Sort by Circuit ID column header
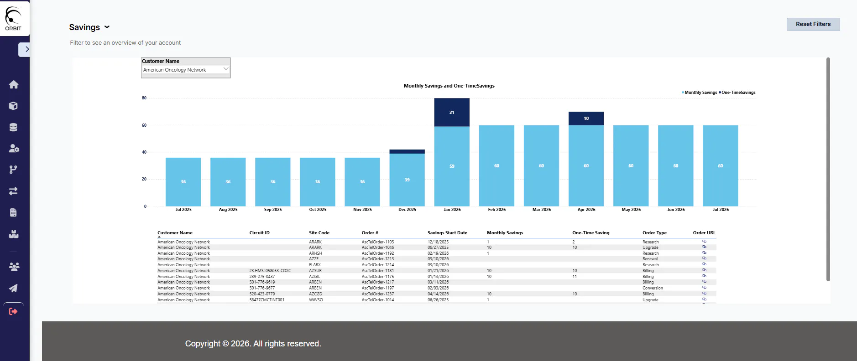This screenshot has width=857, height=361. coord(260,233)
